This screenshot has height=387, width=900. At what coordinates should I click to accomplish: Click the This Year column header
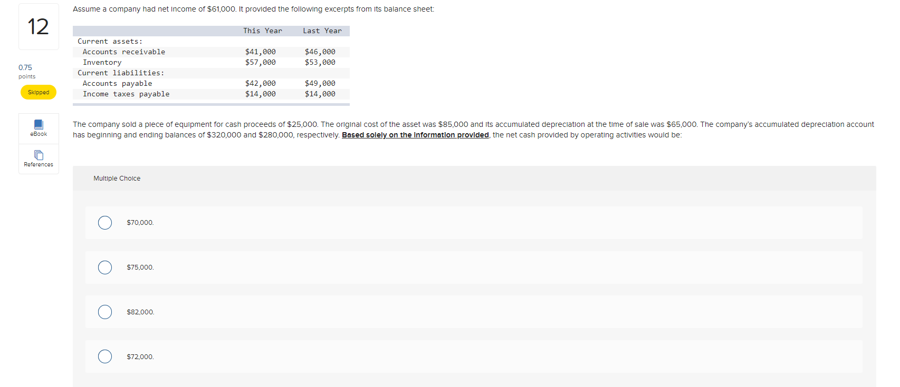(262, 31)
